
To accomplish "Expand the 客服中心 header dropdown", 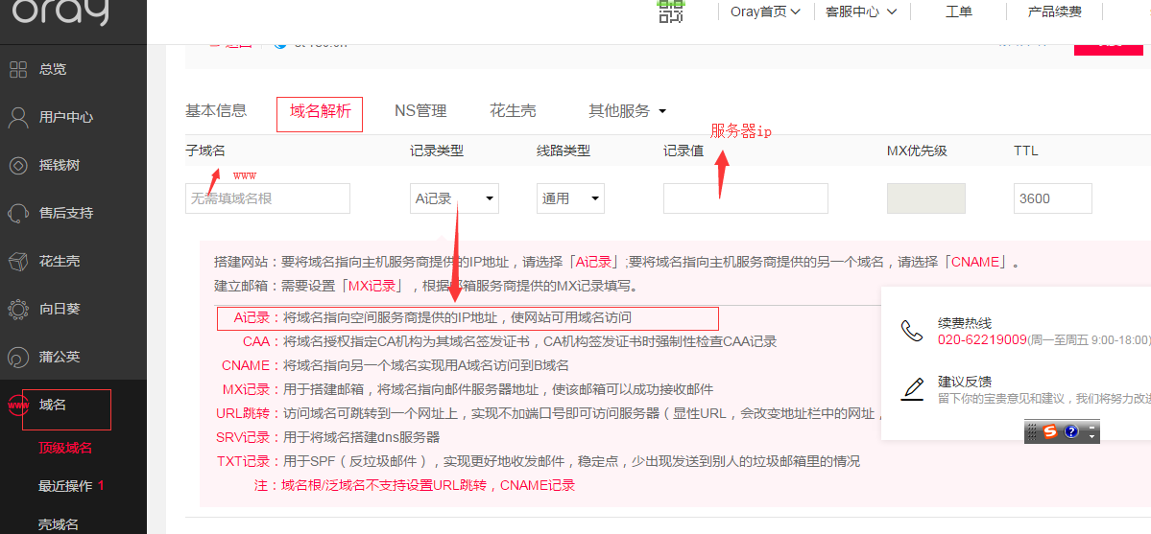I will click(x=862, y=12).
